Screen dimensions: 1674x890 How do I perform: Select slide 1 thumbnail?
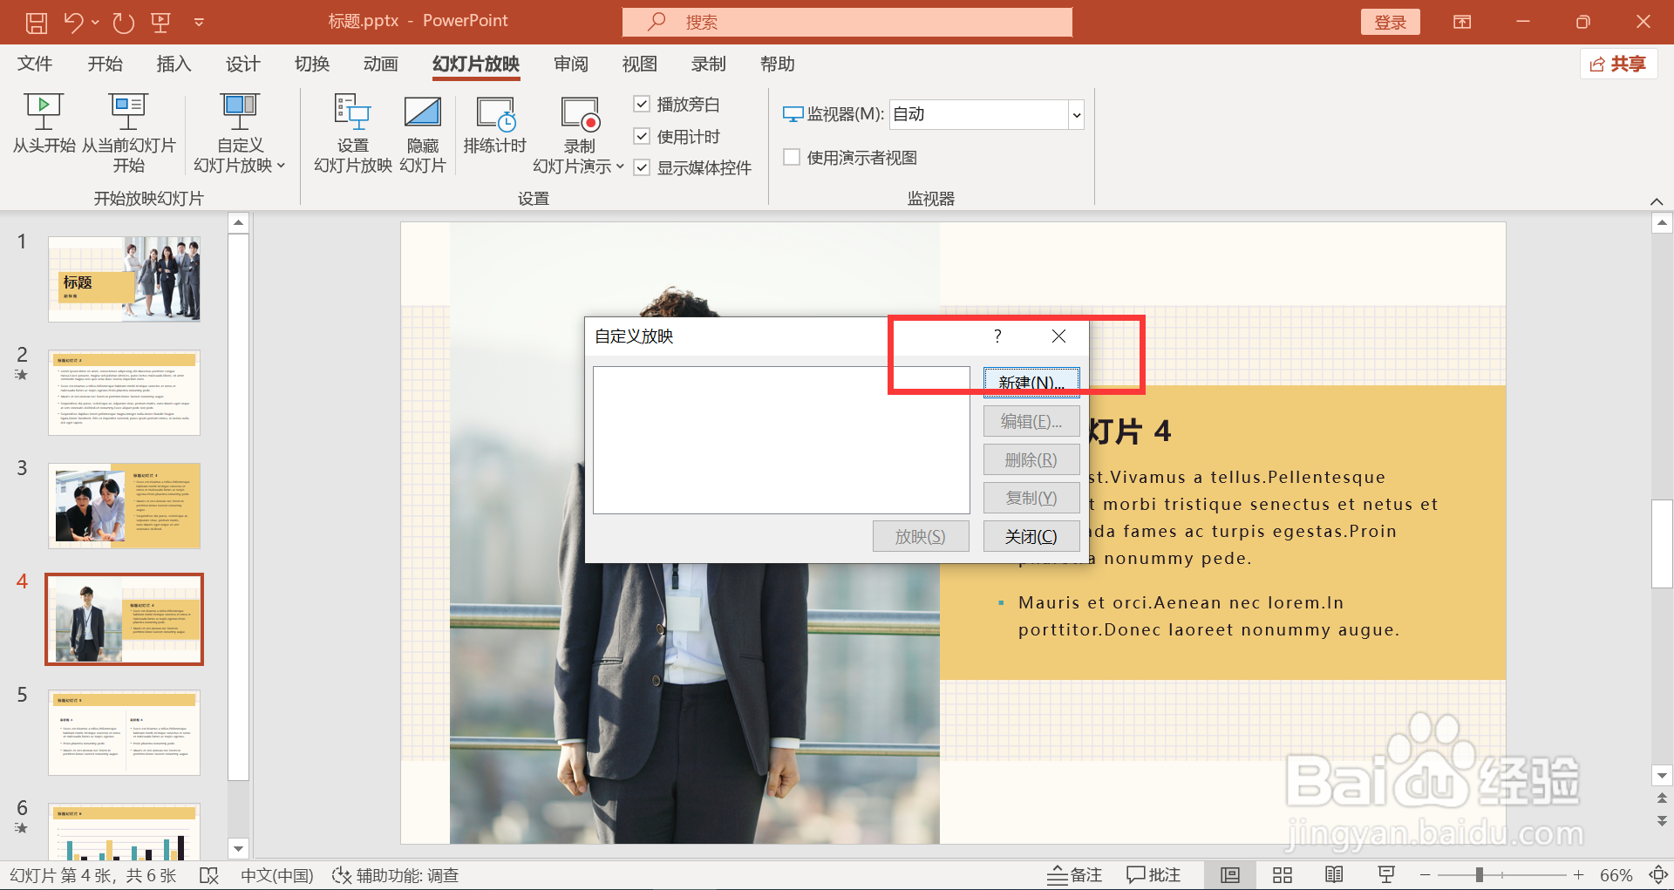click(125, 279)
